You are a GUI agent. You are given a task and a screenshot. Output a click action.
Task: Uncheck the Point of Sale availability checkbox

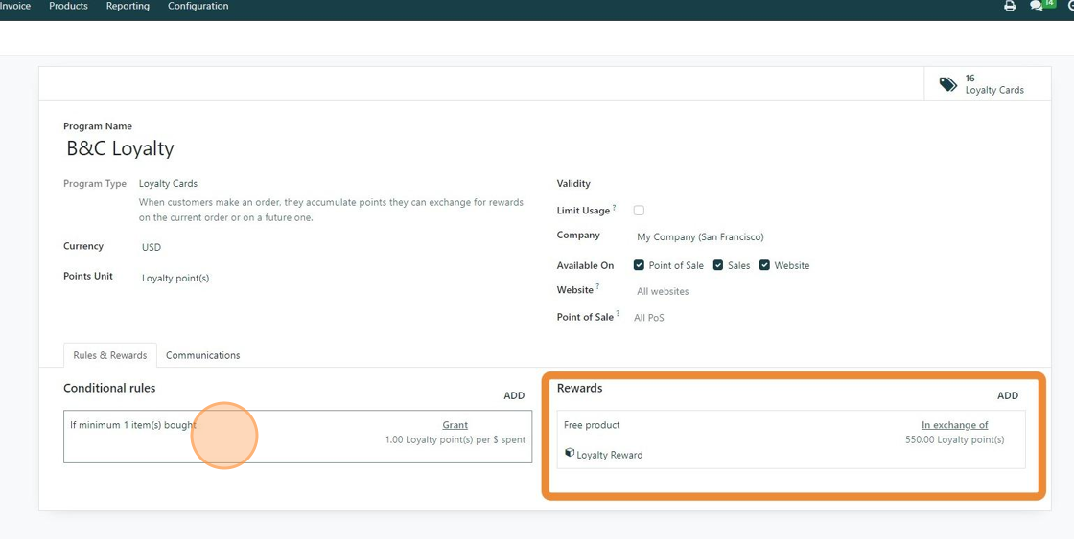tap(639, 265)
